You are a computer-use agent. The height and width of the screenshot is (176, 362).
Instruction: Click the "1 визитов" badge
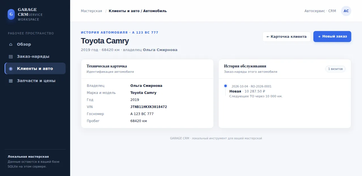point(335,69)
